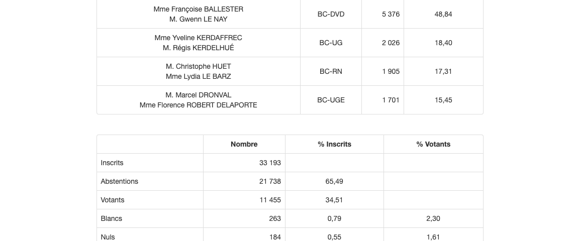Click the name M. Gwenn LE NAY
574x241 pixels.
(x=198, y=19)
